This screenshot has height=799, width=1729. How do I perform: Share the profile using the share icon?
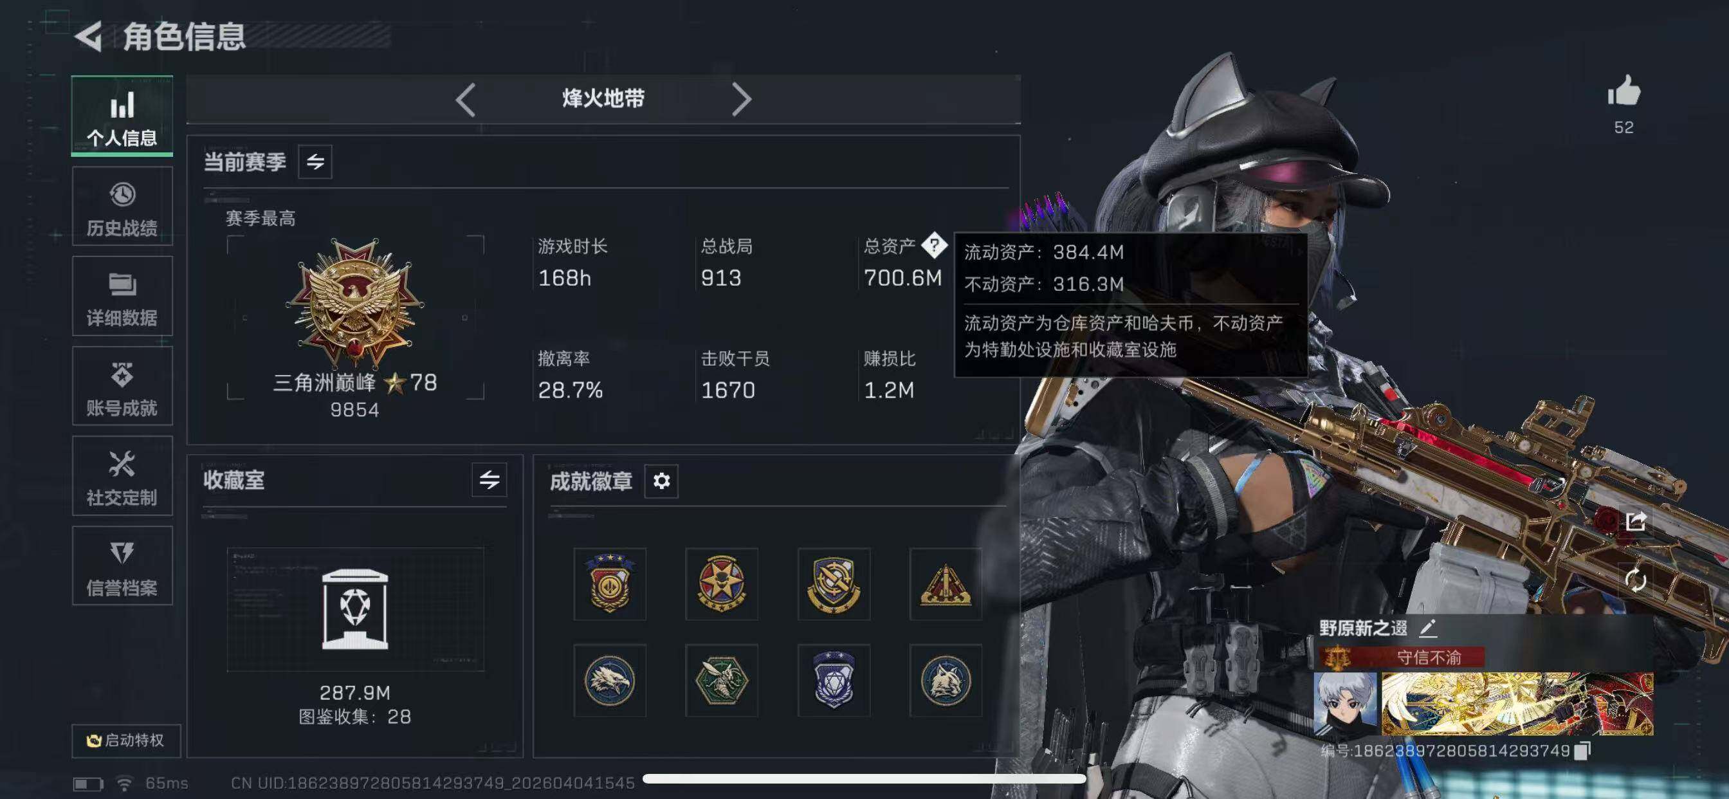(x=1636, y=521)
